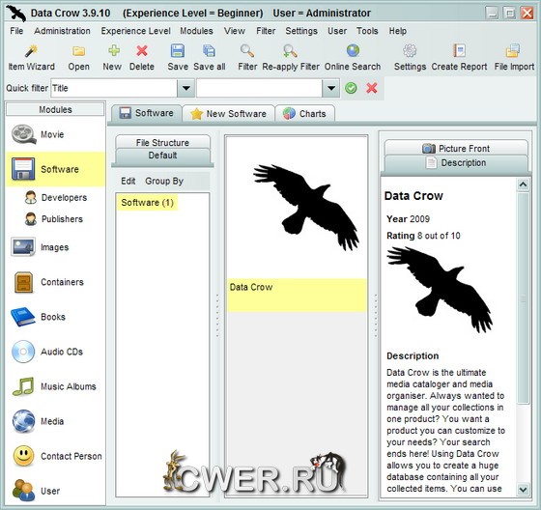Switch to the File Structure tab
The width and height of the screenshot is (541, 510).
click(x=162, y=142)
